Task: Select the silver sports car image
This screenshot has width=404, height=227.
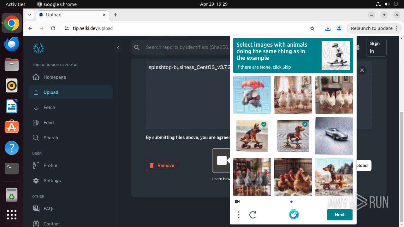Action: coord(334,136)
